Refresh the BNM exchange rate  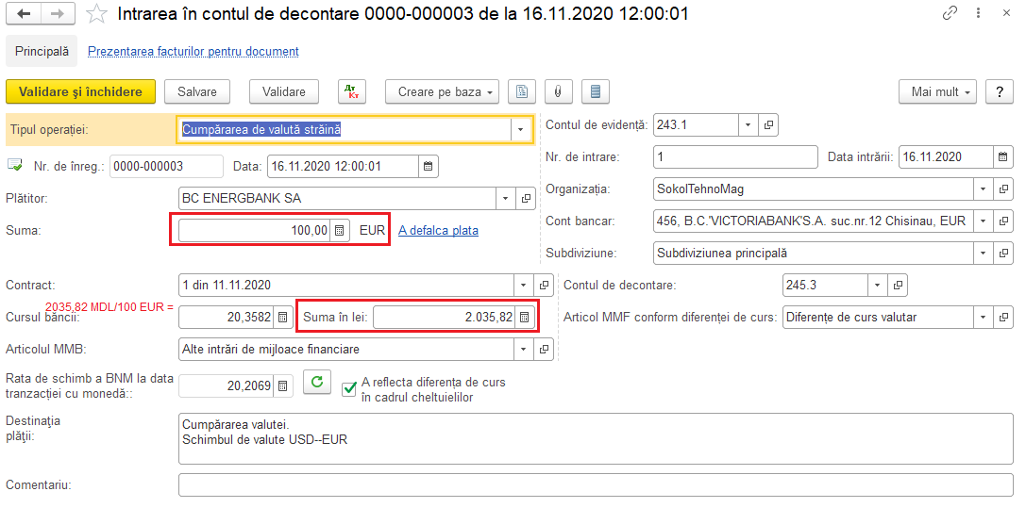click(317, 383)
